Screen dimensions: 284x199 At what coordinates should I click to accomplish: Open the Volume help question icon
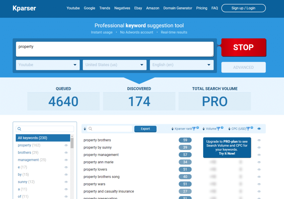(222, 127)
